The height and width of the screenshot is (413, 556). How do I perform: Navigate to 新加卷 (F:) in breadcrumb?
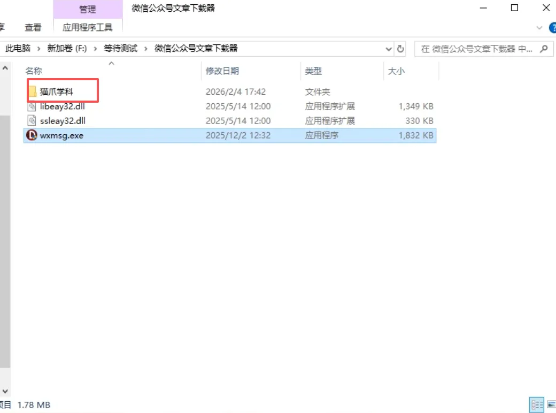click(67, 48)
